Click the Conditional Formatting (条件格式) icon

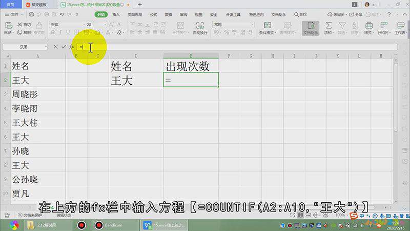(x=268, y=25)
